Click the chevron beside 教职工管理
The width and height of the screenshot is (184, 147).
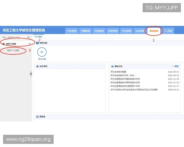coord(29,44)
